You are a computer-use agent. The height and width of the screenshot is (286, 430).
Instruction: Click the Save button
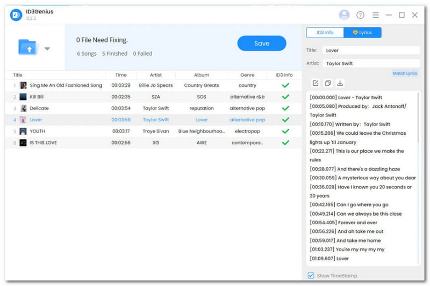262,43
